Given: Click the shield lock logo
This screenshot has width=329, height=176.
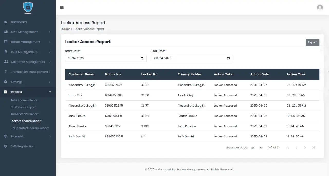Looking at the screenshot, I should click(x=28, y=7).
